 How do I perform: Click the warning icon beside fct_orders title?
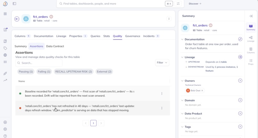click(x=51, y=17)
